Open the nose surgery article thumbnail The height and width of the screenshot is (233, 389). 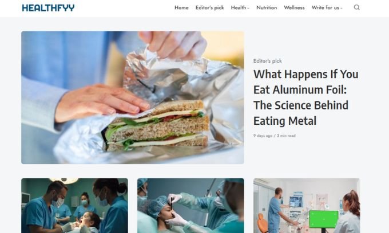190,206
